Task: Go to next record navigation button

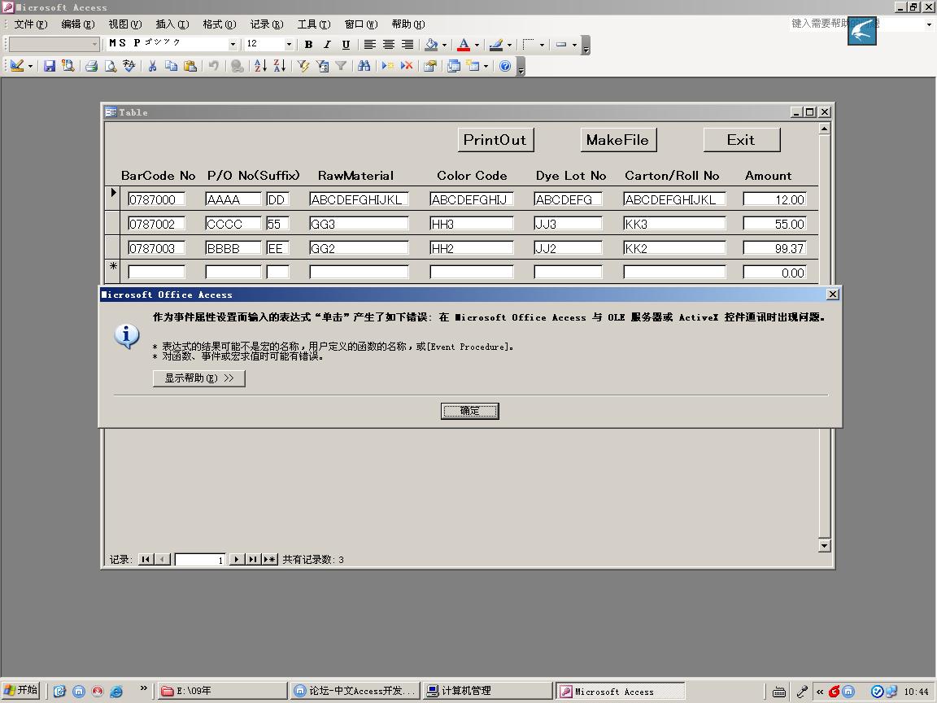Action: click(237, 559)
